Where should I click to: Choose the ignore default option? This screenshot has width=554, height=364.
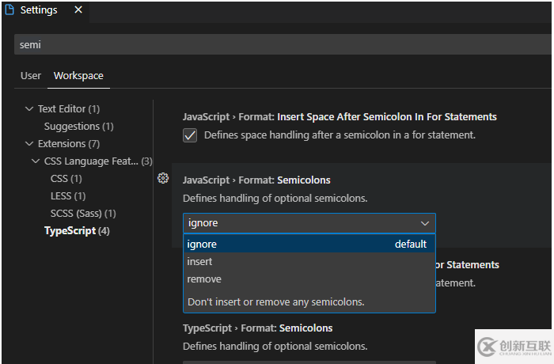(309, 244)
